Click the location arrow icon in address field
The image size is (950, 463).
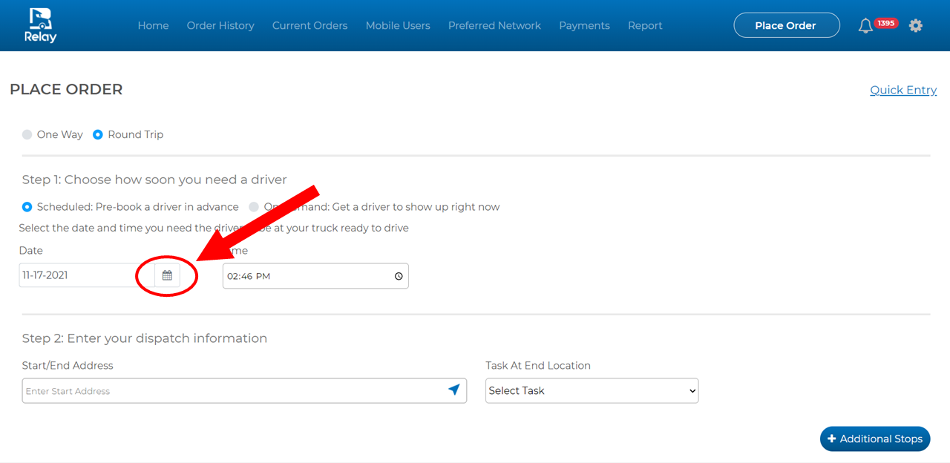point(454,390)
